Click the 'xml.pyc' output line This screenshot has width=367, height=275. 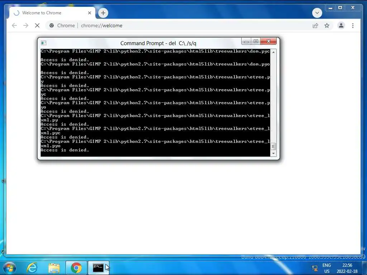coord(51,133)
